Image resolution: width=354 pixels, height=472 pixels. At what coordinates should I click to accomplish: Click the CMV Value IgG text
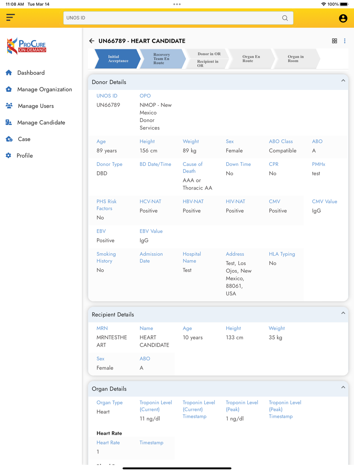click(x=316, y=211)
